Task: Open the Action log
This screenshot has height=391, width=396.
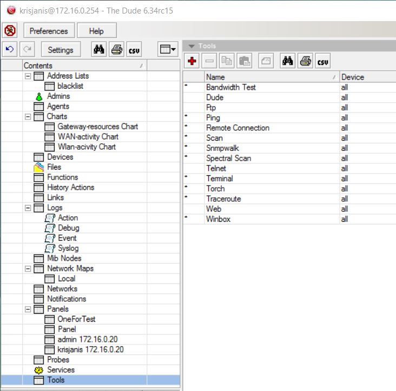Action: [x=68, y=218]
